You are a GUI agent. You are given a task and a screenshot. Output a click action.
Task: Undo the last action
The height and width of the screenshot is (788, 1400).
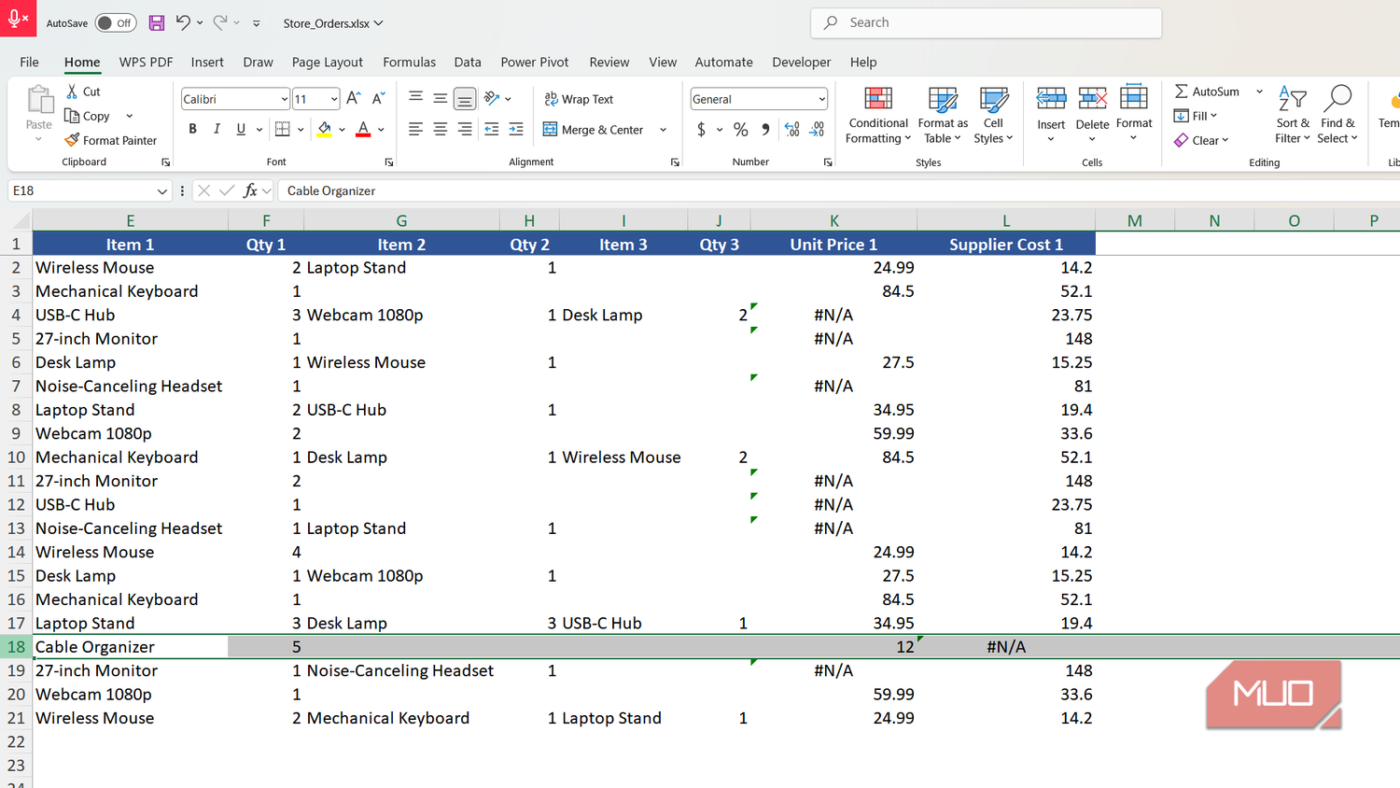[x=183, y=22]
